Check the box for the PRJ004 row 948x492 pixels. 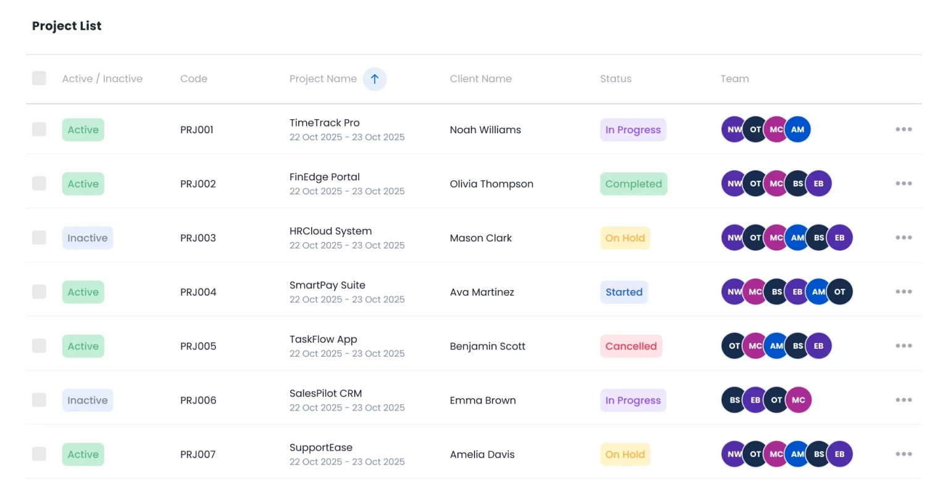click(39, 291)
